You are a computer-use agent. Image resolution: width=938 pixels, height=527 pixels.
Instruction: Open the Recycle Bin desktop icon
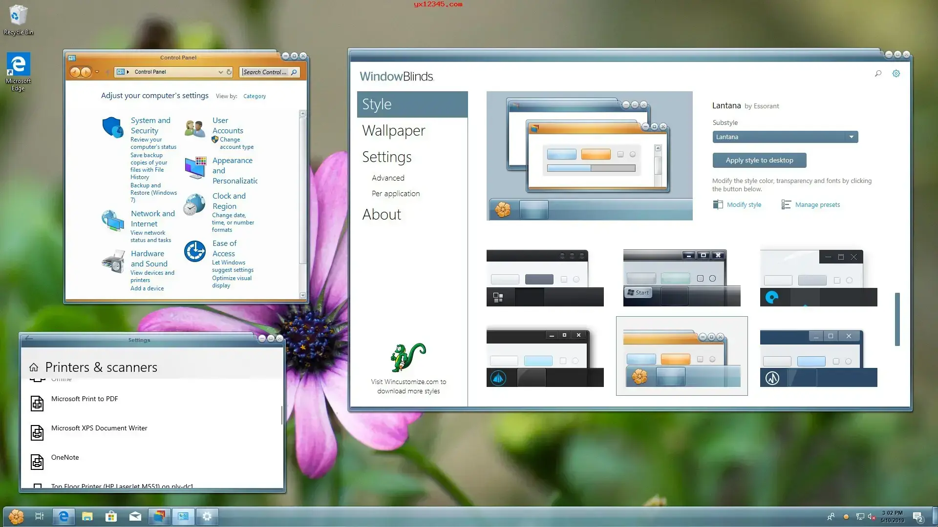pyautogui.click(x=18, y=20)
